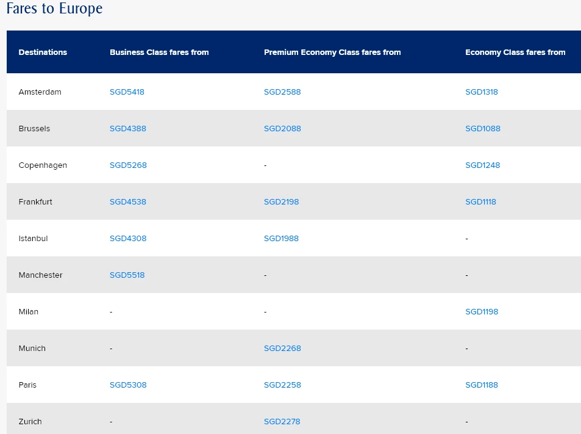Image resolution: width=581 pixels, height=434 pixels.
Task: Open Milan Economy fare SGD1198
Action: 482,312
